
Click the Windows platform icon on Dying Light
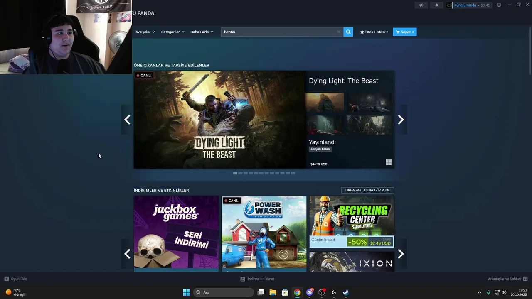(x=389, y=162)
